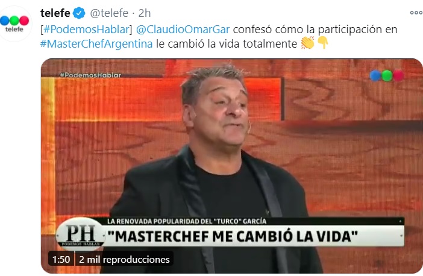This screenshot has height=276, width=423.
Task: Click the @telefe handle
Action: pos(109,13)
